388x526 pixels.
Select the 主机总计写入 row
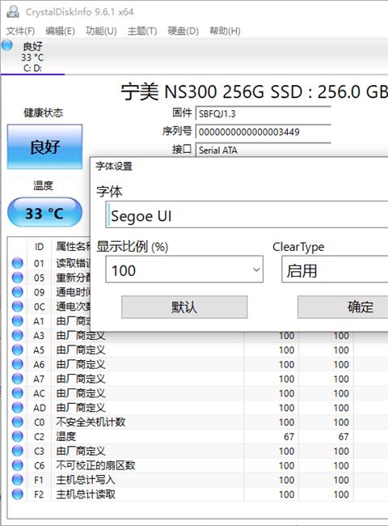click(x=198, y=480)
